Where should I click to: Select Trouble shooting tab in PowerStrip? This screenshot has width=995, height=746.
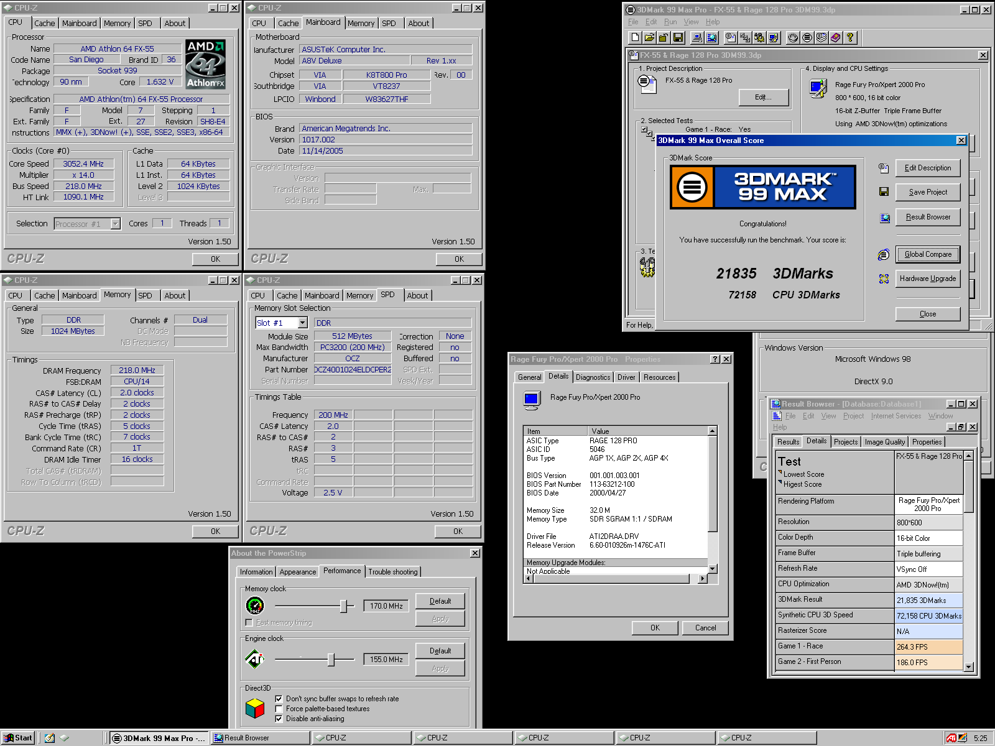(x=393, y=572)
